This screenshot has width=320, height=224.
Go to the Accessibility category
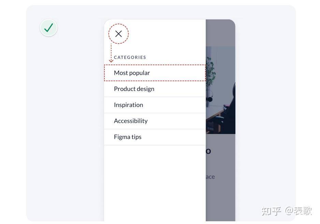click(155, 121)
